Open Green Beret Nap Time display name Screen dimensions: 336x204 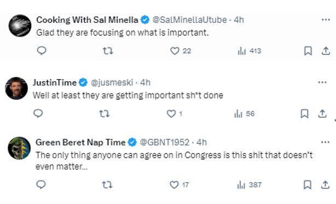(x=80, y=142)
